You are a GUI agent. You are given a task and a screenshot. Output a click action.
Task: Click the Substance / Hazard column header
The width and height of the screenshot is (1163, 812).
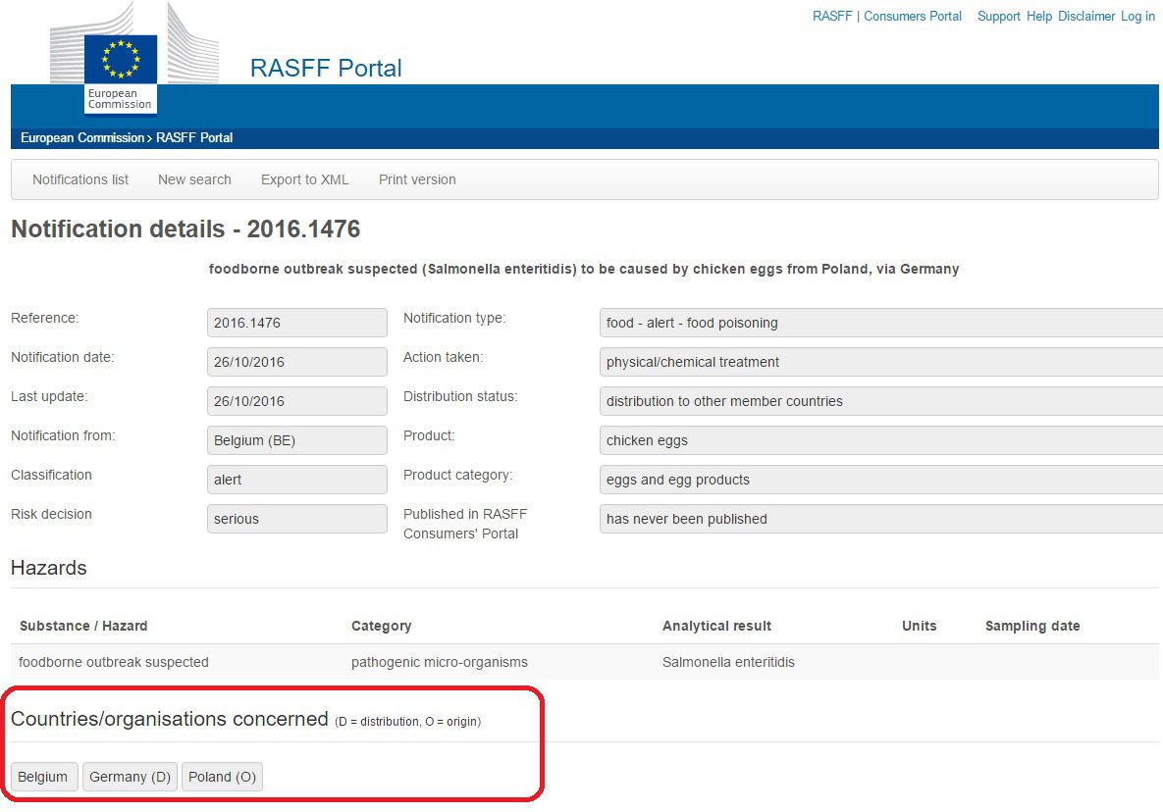click(x=83, y=626)
